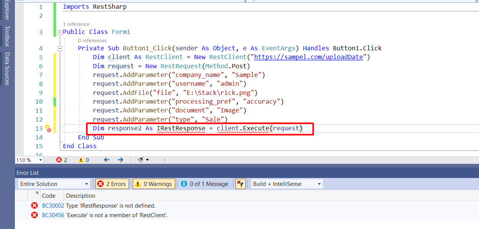The image size is (479, 229).
Task: Place cursor on 'IRestResponse' in line 13
Action: point(181,128)
